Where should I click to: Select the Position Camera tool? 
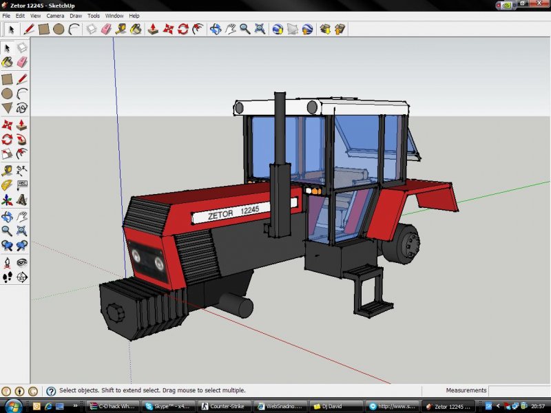pos(7,262)
